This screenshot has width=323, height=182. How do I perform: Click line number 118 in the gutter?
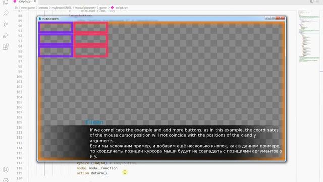pyautogui.click(x=19, y=168)
